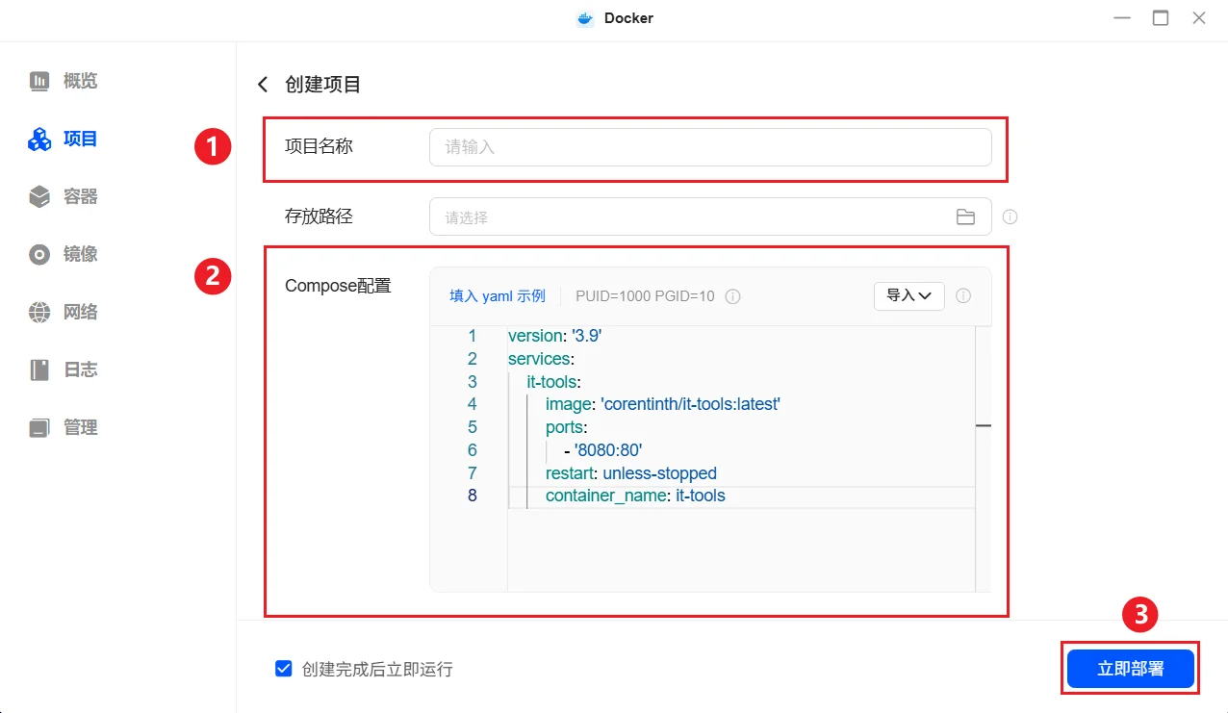This screenshot has height=713, width=1228.
Task: Go back using the arrow beside 创建项目
Action: 263,85
